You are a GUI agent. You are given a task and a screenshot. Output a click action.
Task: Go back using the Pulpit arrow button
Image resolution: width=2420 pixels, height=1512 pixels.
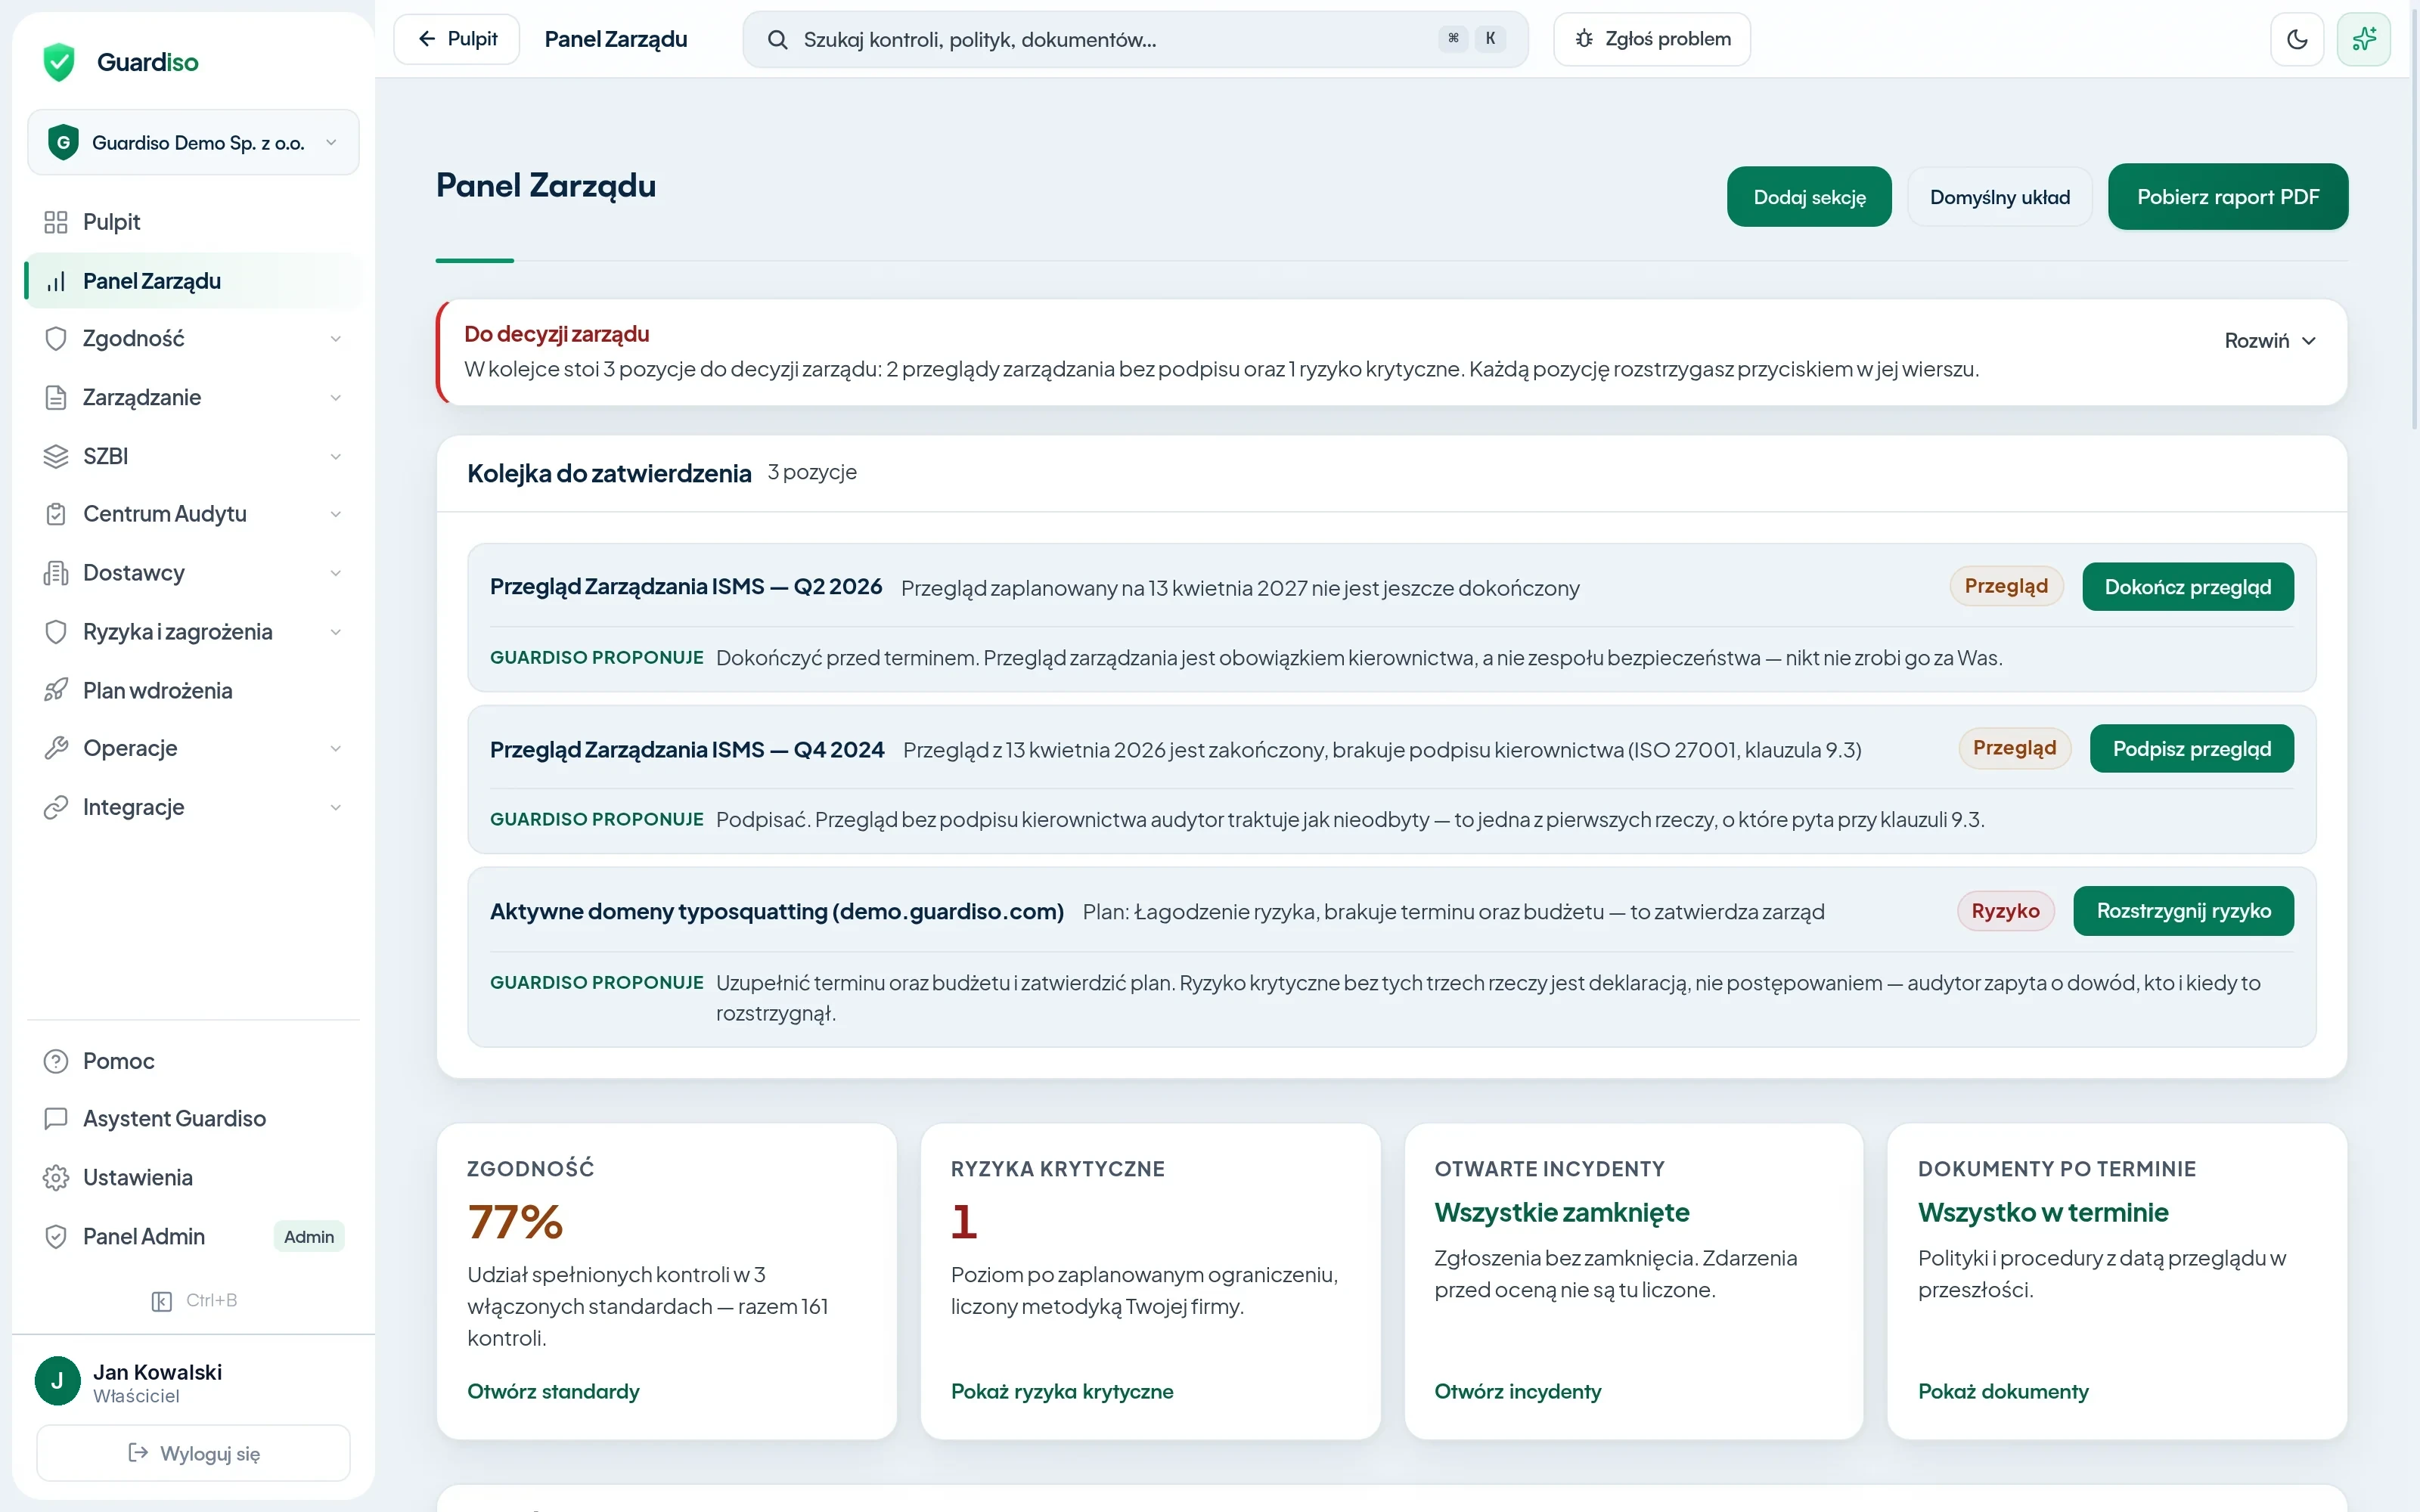click(457, 39)
